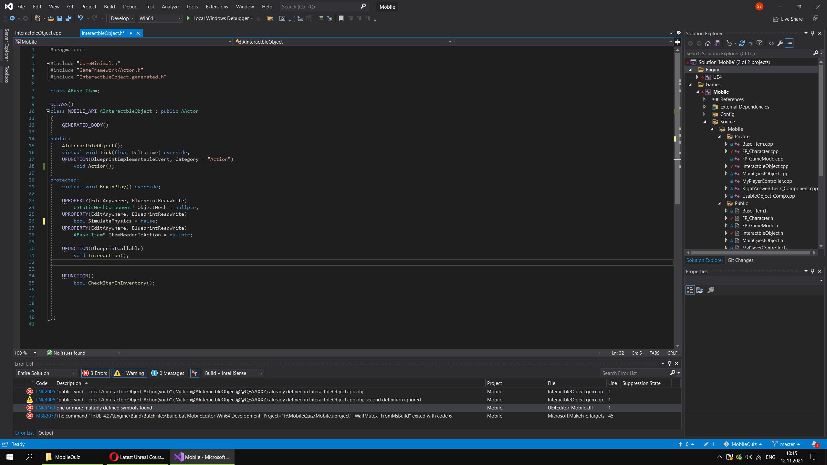
Task: Toggle a bookmark on the current line
Action: 341,18
